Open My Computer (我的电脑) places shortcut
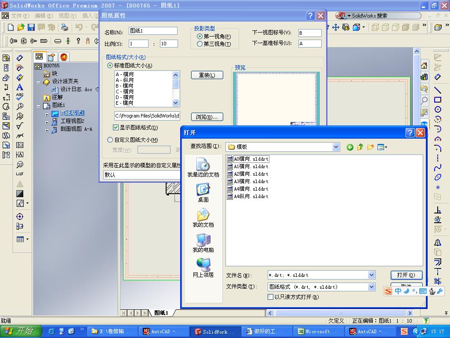Image resolution: width=450 pixels, height=338 pixels. tap(203, 243)
